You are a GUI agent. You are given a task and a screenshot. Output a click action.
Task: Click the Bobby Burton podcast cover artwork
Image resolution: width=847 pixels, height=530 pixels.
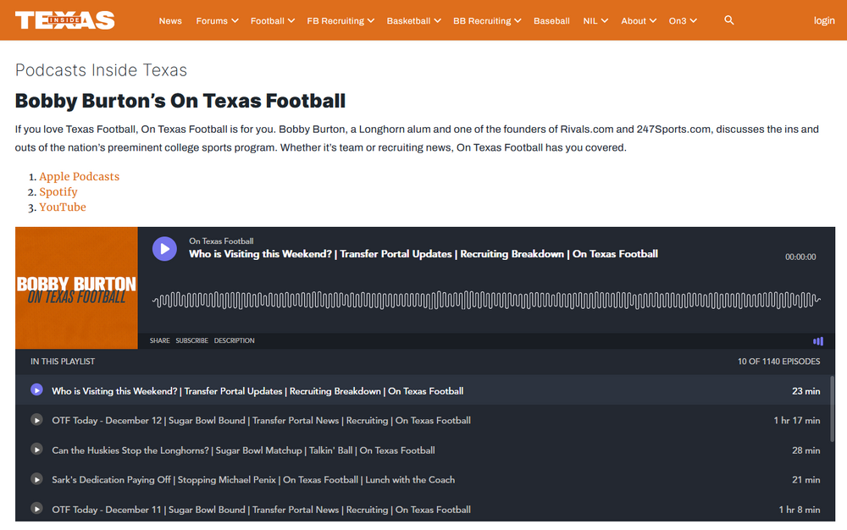coord(76,288)
